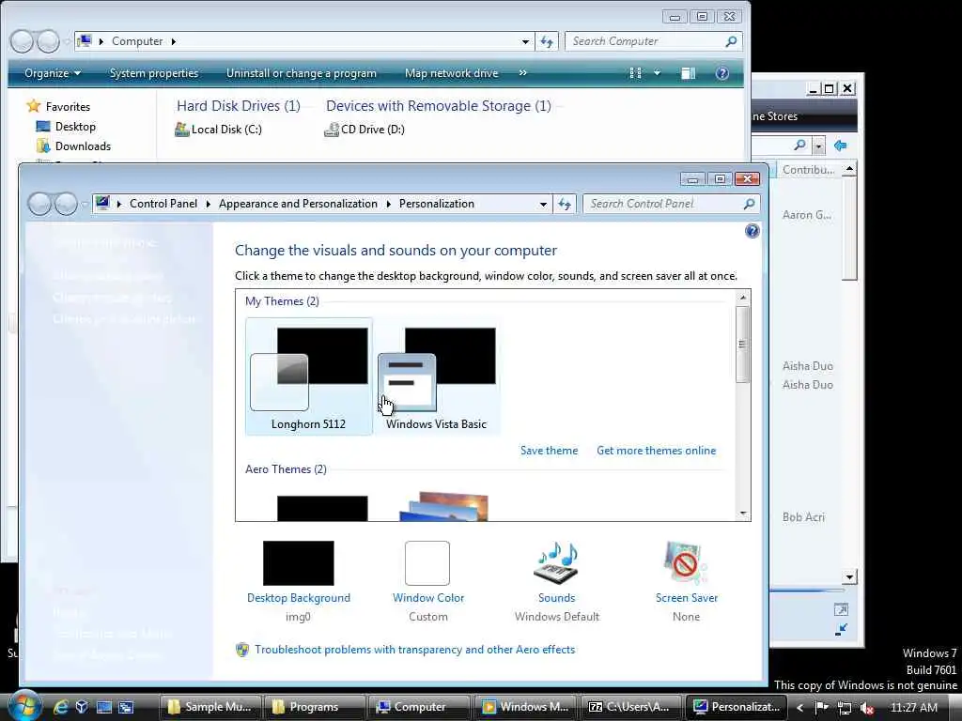962x721 pixels.
Task: Click the Show Desktop quick launch icon
Action: [x=104, y=707]
